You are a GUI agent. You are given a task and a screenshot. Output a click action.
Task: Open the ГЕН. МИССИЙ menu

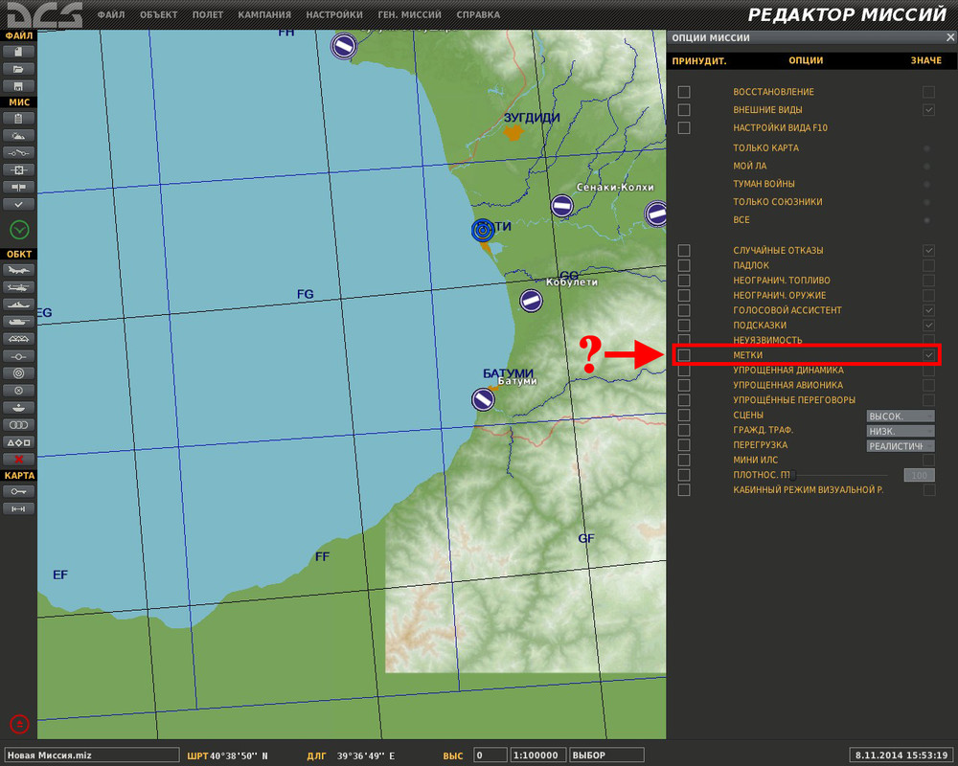pos(409,14)
